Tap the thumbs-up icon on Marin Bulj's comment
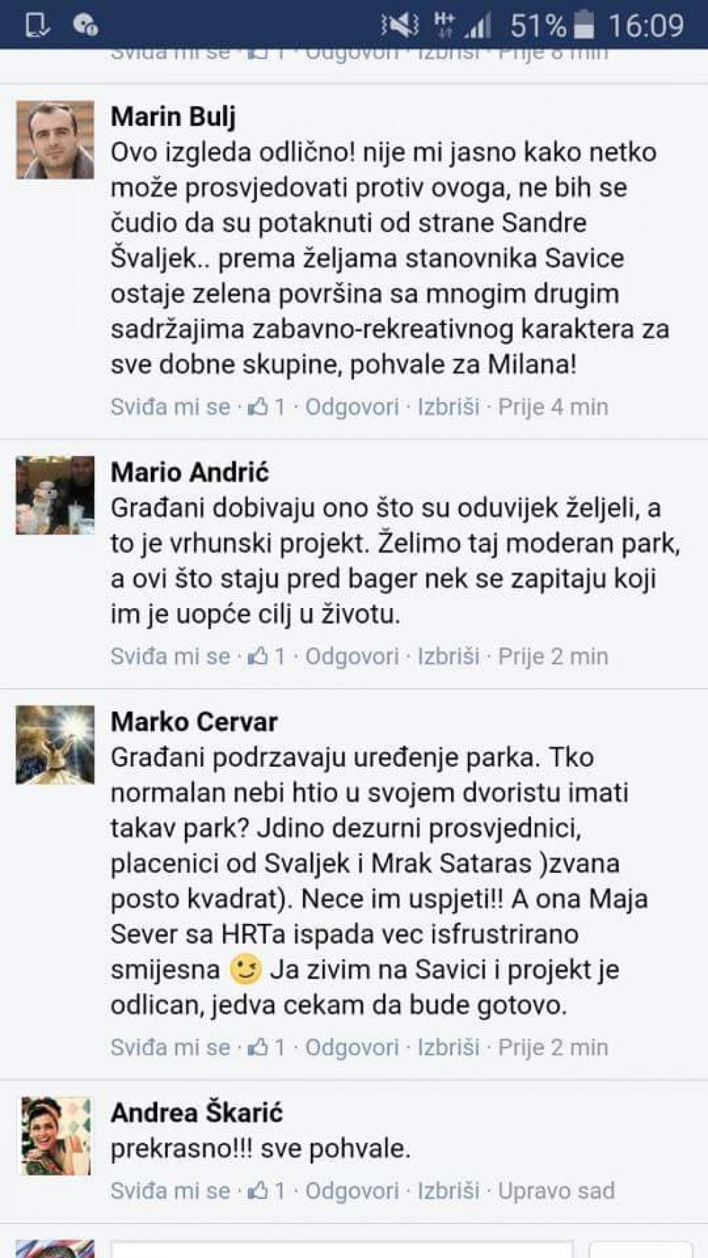The image size is (708, 1258). tap(258, 406)
